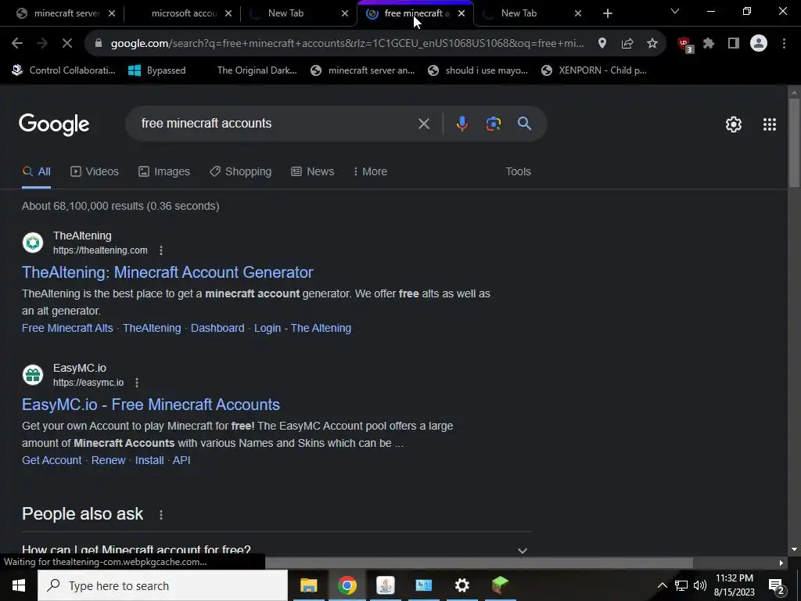
Task: Open Google search settings gear
Action: coord(734,124)
